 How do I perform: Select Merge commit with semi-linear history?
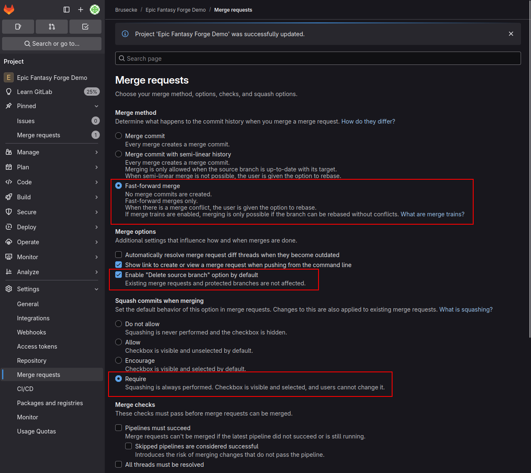coord(119,154)
